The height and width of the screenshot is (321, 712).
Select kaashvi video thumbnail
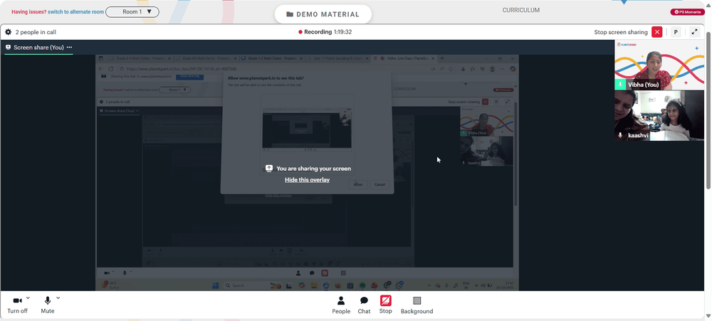659,115
